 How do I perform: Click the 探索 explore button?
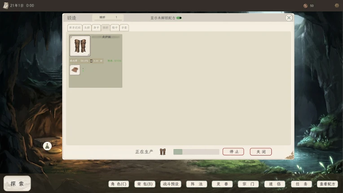click(x=17, y=184)
